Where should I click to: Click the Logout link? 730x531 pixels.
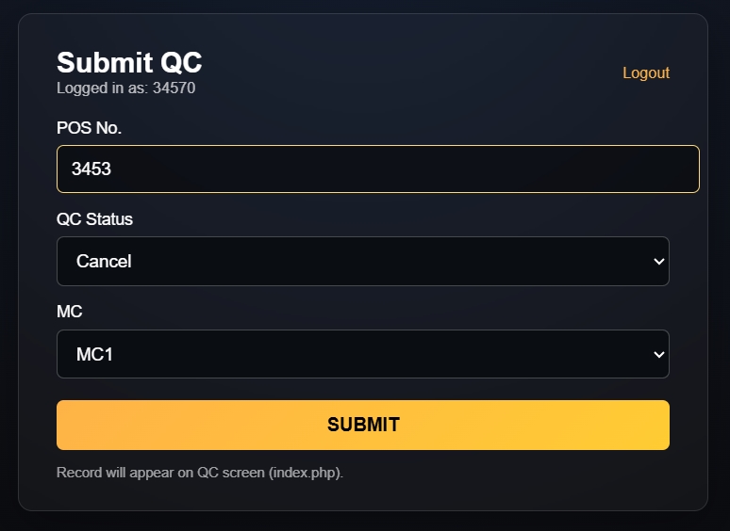[646, 72]
